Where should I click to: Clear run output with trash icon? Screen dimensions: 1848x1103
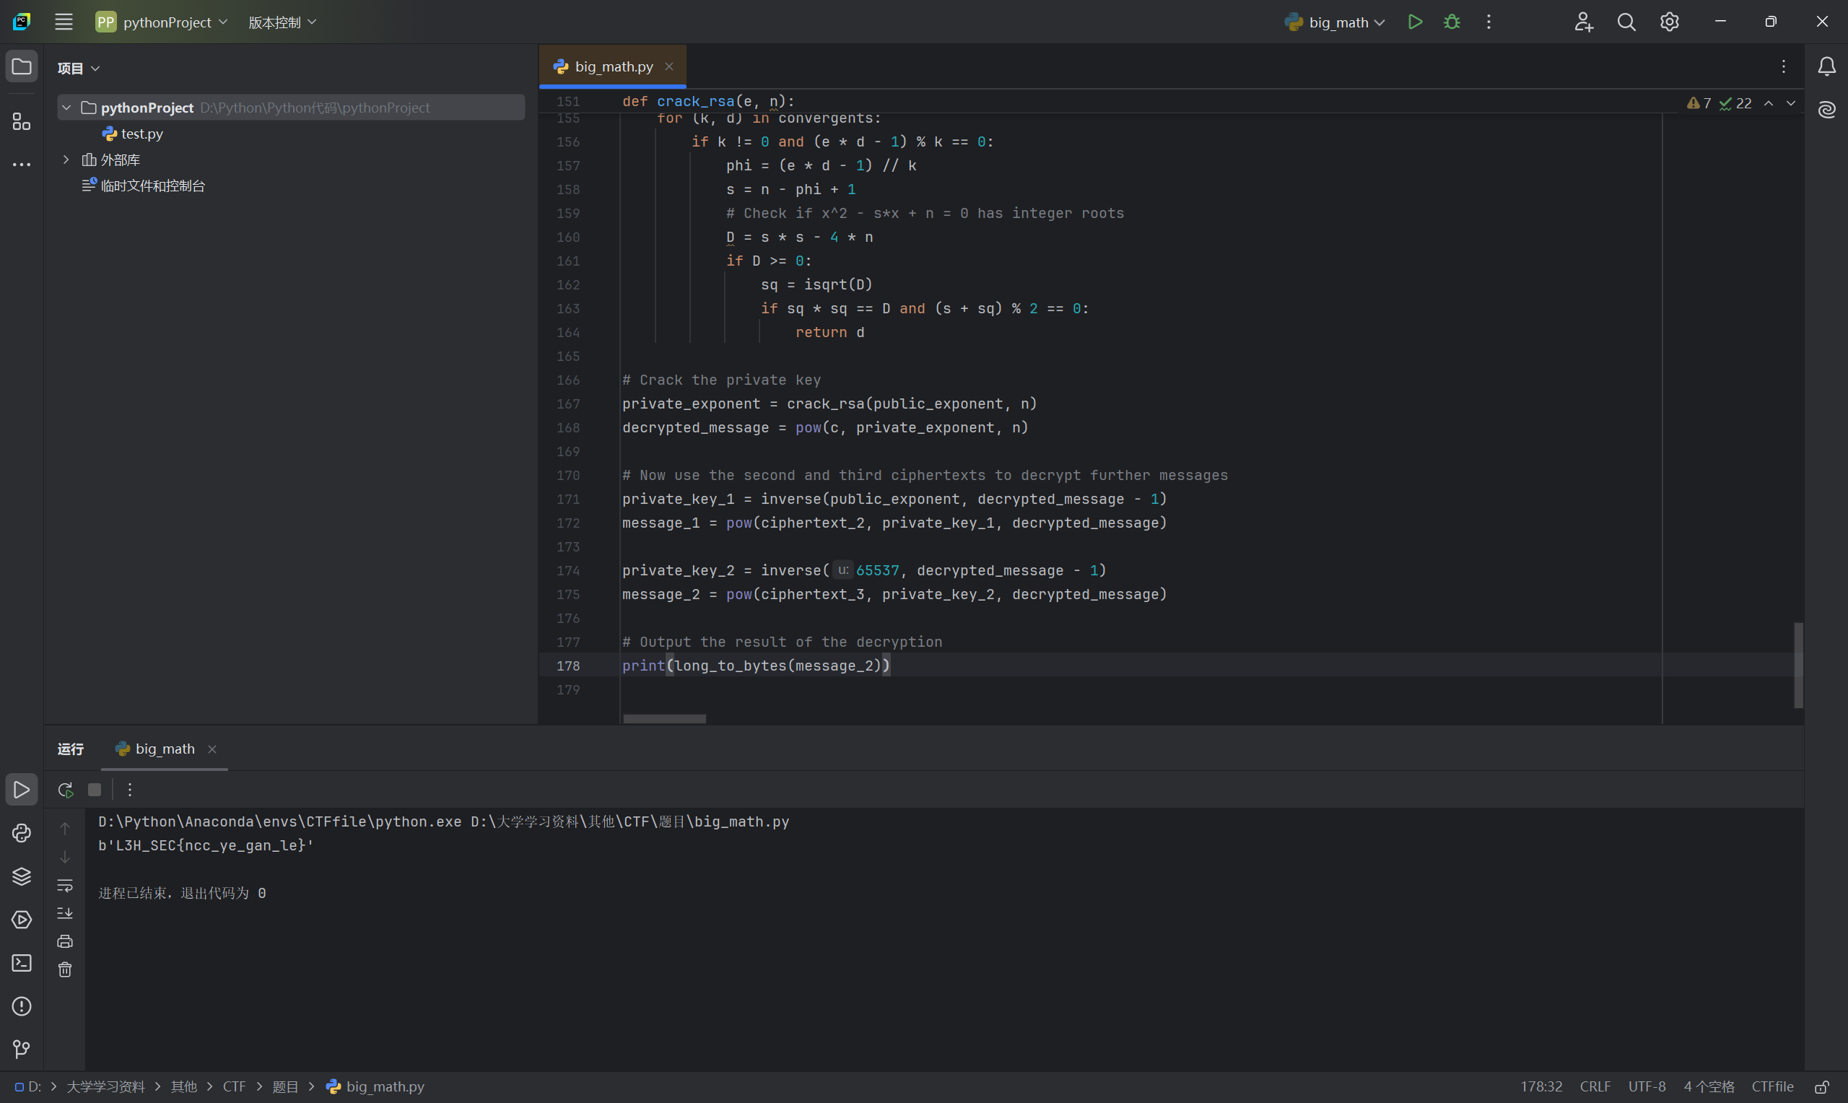pyautogui.click(x=66, y=970)
